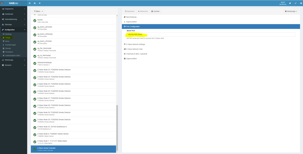
Task: Expand the Channels section
Action: pos(136,54)
